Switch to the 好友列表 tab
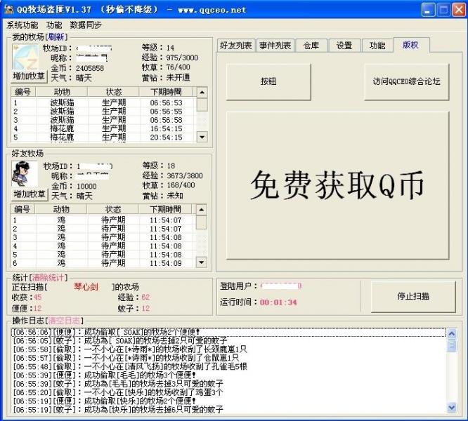Image resolution: width=468 pixels, height=421 pixels. point(236,46)
